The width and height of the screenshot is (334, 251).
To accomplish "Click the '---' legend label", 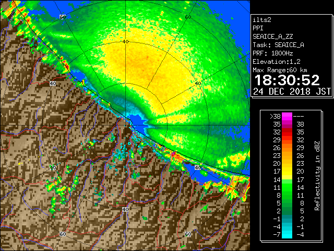I will [299, 116].
